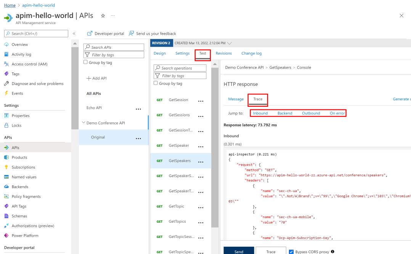Open ellipsis menu for GetTopics operation
This screenshot has height=254, width=411.
pyautogui.click(x=201, y=223)
